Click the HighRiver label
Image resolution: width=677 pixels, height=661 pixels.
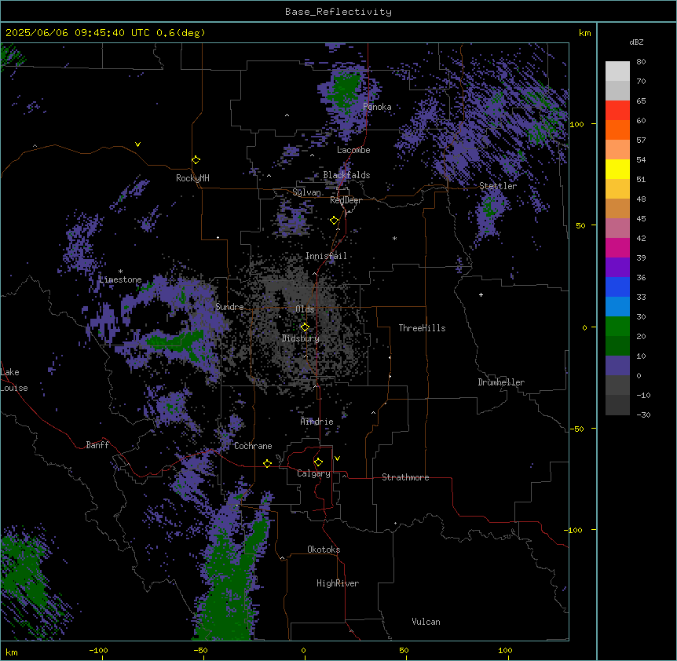click(338, 583)
